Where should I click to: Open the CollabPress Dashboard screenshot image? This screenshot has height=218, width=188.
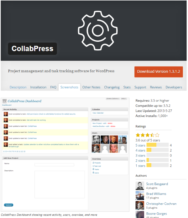click(65, 155)
